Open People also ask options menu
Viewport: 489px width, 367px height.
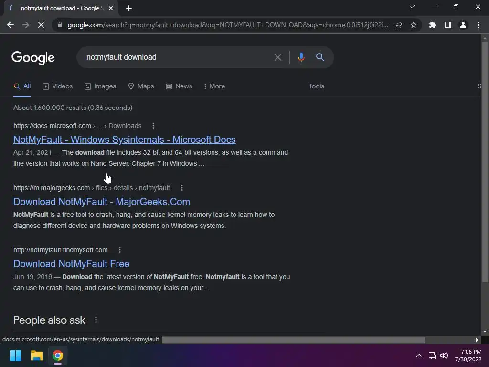click(96, 320)
